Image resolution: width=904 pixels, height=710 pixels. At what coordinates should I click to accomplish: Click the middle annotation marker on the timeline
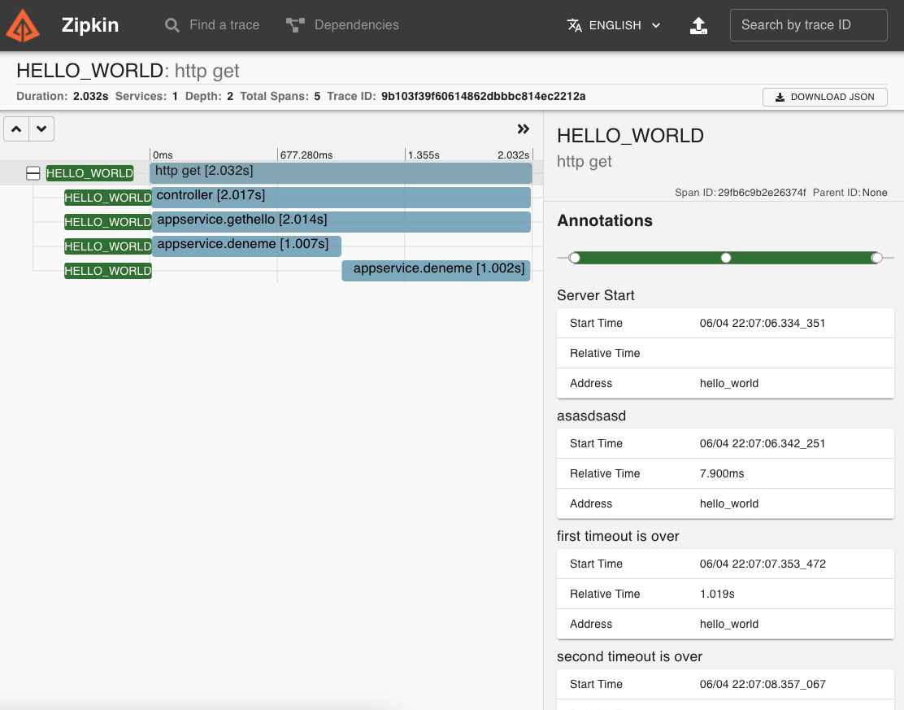pyautogui.click(x=726, y=258)
